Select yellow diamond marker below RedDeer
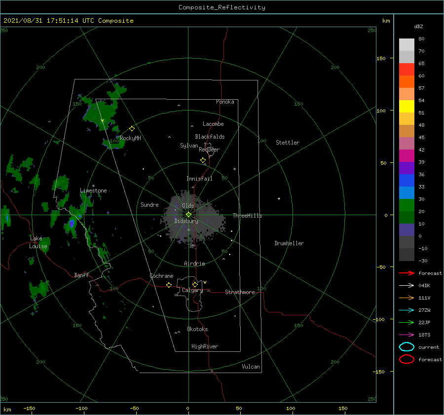This screenshot has height=415, width=444. click(x=203, y=160)
